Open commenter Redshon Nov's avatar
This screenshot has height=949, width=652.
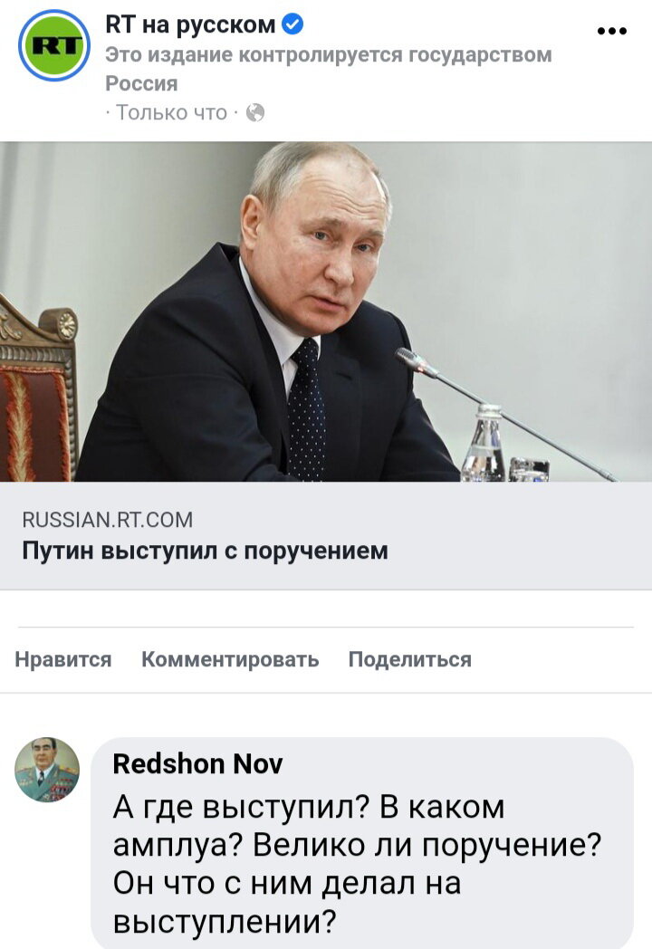pyautogui.click(x=47, y=770)
